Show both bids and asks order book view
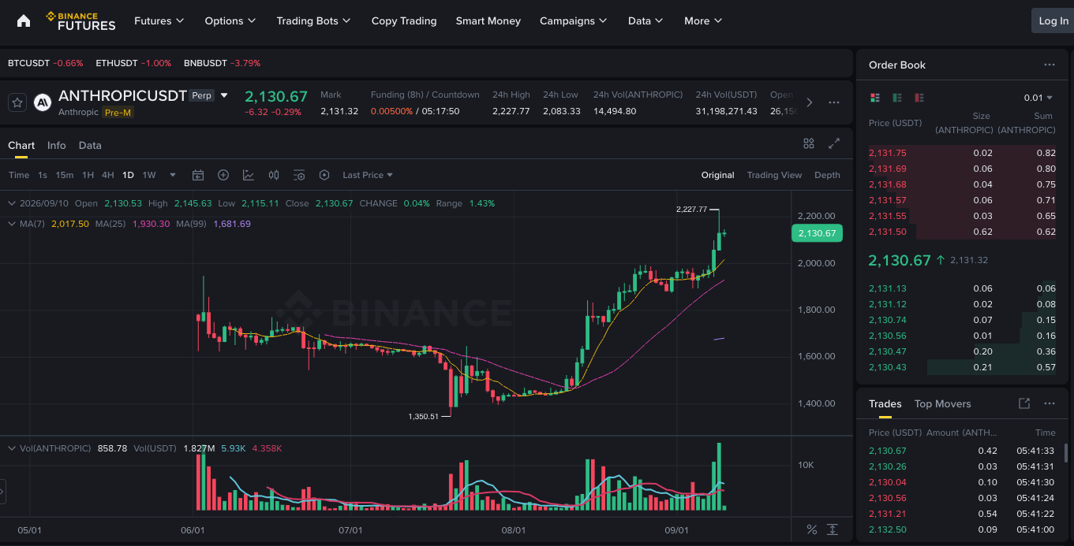The width and height of the screenshot is (1074, 546). click(874, 98)
